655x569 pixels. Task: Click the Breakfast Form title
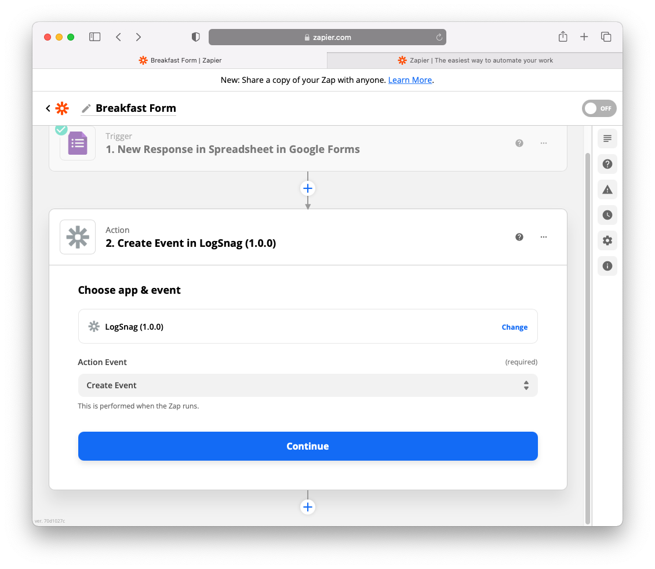click(136, 108)
